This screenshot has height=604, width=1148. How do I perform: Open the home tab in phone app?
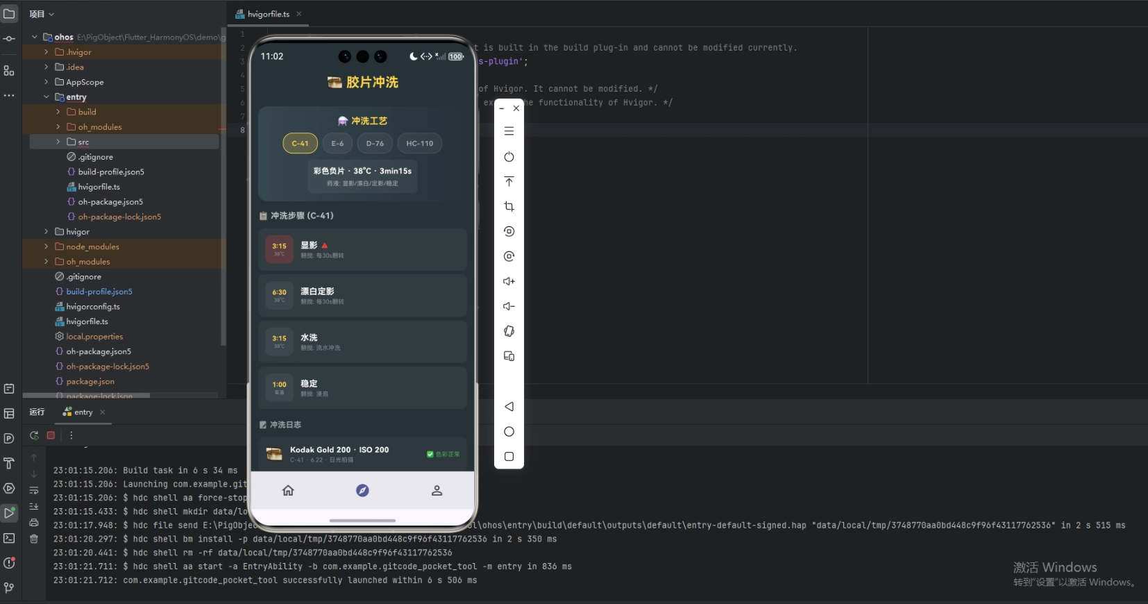click(288, 491)
